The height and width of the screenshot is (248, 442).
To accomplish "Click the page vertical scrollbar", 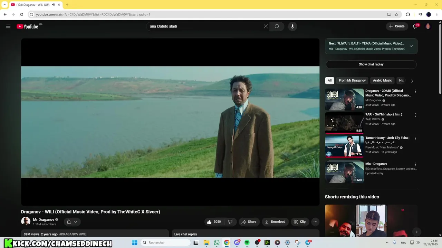I will 440,59.
